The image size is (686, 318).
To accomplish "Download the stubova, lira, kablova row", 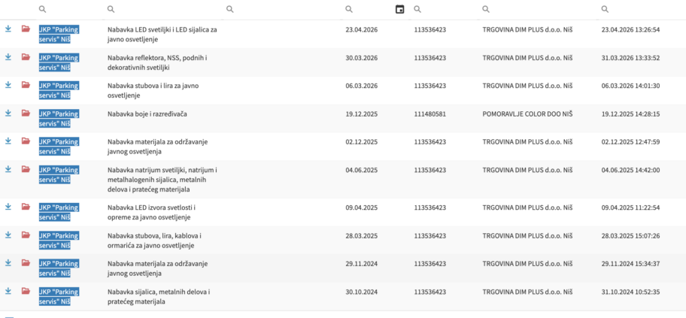I will click(x=8, y=235).
